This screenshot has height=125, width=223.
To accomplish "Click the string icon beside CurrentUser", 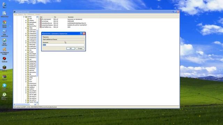I will 40,21.
